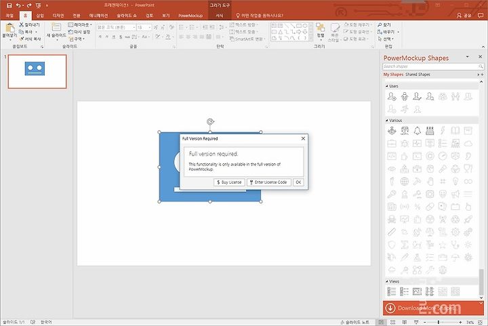Insert the light bulb shape from Various
Image resolution: width=488 pixels, height=326 pixels.
click(x=455, y=182)
